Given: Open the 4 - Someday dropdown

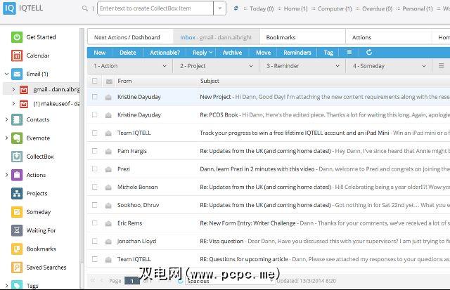Looking at the screenshot, I should [x=389, y=66].
